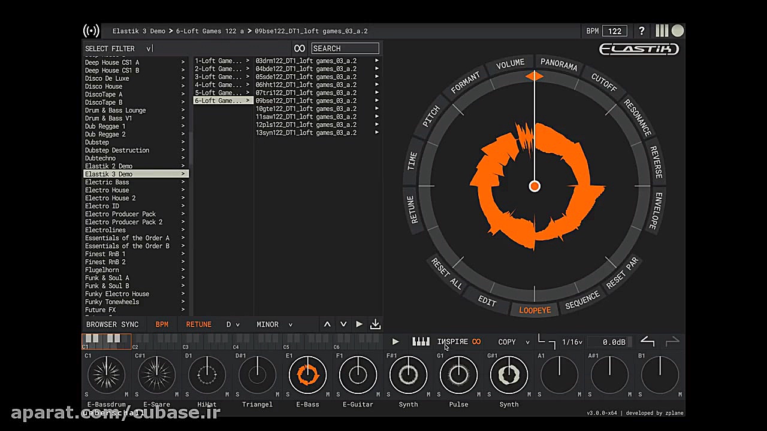
Task: Select the empty A1 pad
Action: 560,375
